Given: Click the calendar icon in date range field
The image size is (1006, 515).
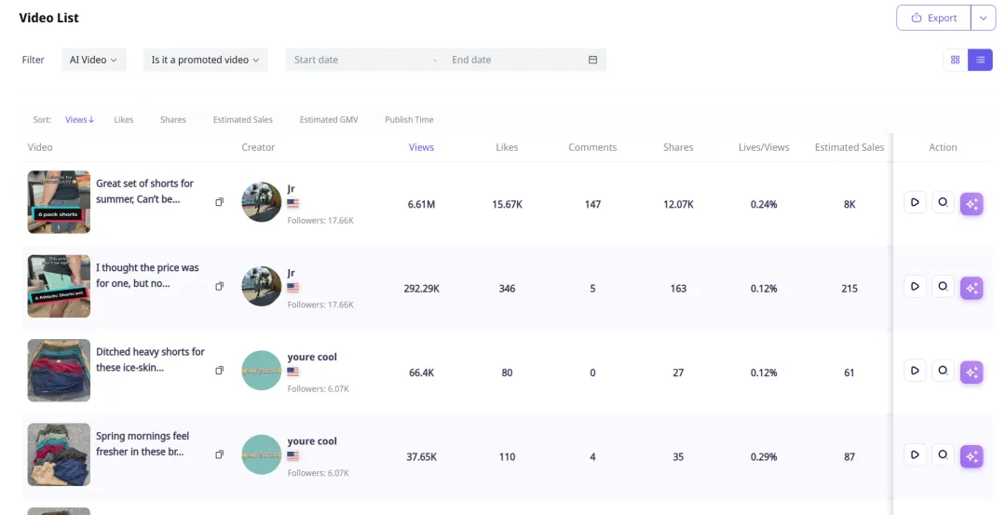Looking at the screenshot, I should pos(592,60).
